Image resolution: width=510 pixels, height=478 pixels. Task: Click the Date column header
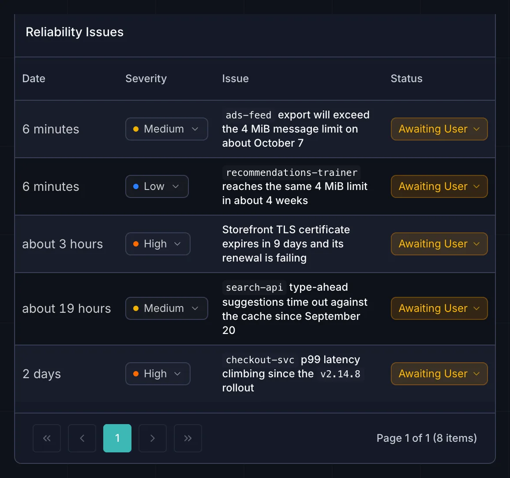[x=34, y=79]
